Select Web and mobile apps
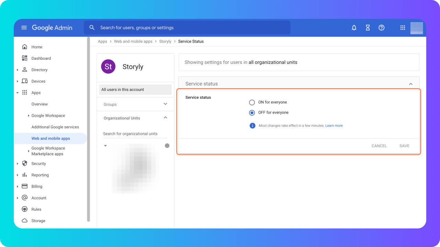The height and width of the screenshot is (247, 440). (51, 138)
